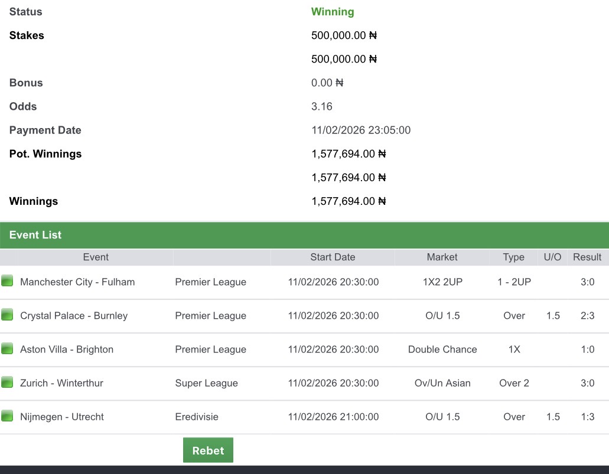The image size is (609, 474).
Task: Click O/U 1.5 market in Crystal Palace row
Action: click(x=442, y=316)
